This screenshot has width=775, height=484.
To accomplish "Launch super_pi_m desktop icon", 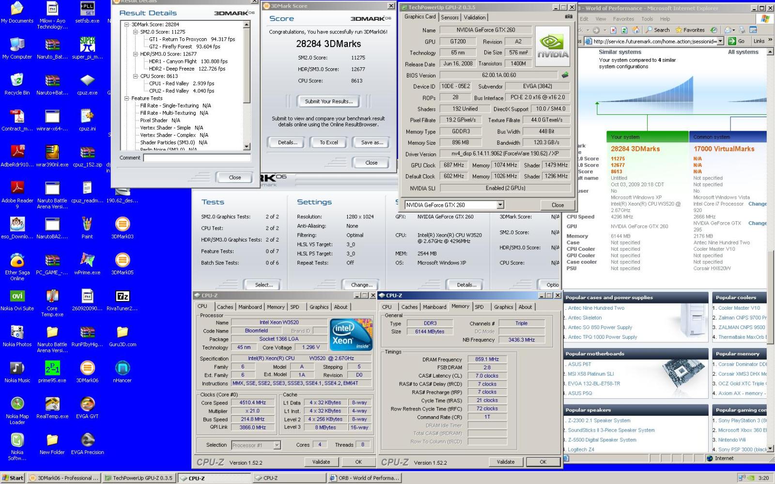I will pyautogui.click(x=87, y=48).
